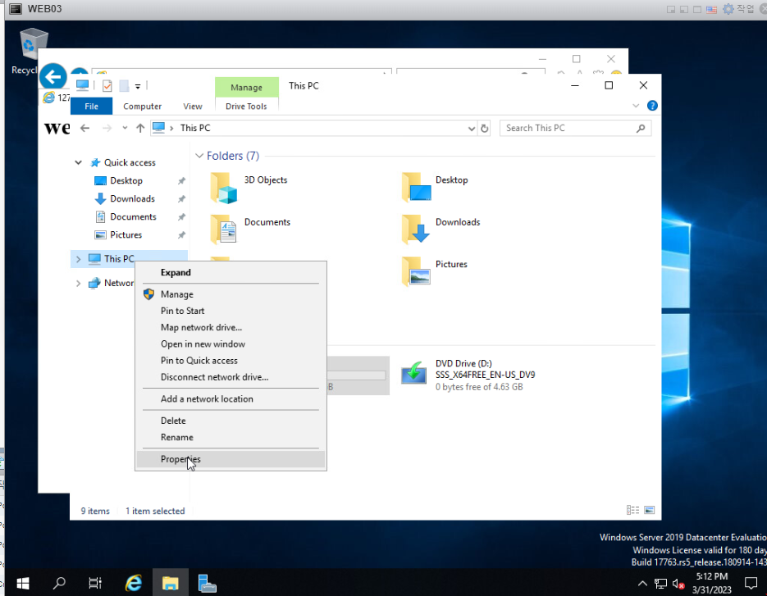
Task: Open Task View on taskbar
Action: click(95, 583)
